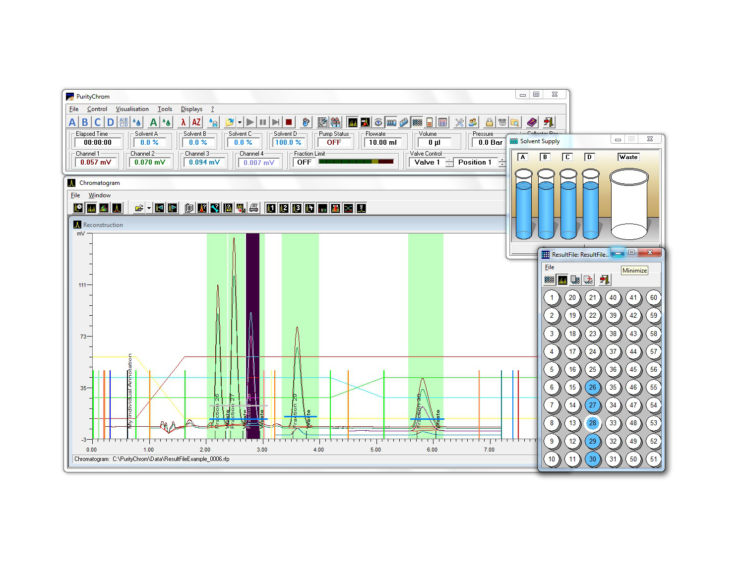
Task: Toggle channel 1 display in Chromatogram toolbar
Action: pyautogui.click(x=271, y=208)
